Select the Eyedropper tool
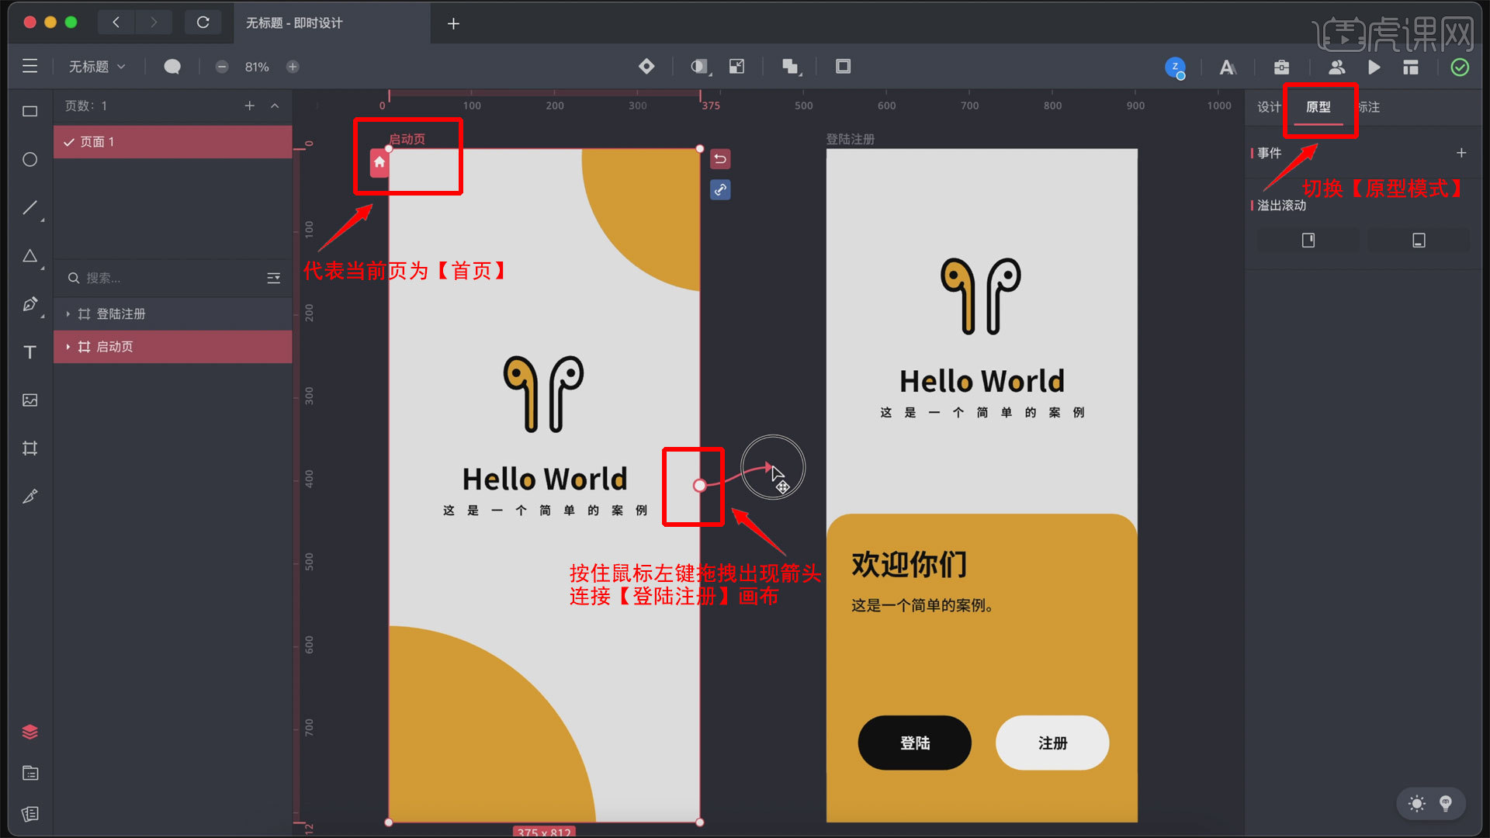Viewport: 1490px width, 838px height. click(30, 497)
